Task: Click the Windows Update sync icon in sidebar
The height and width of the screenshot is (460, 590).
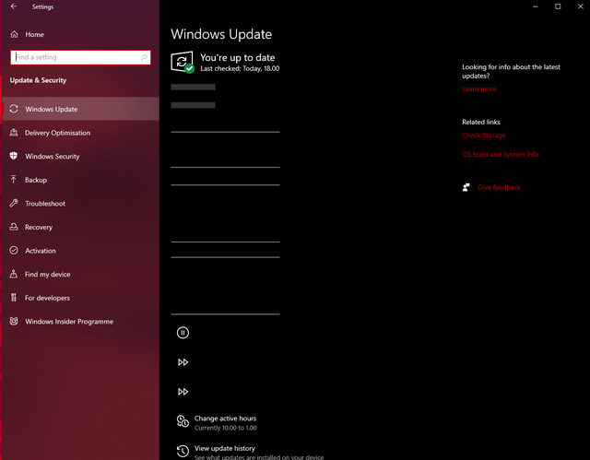Action: click(14, 109)
